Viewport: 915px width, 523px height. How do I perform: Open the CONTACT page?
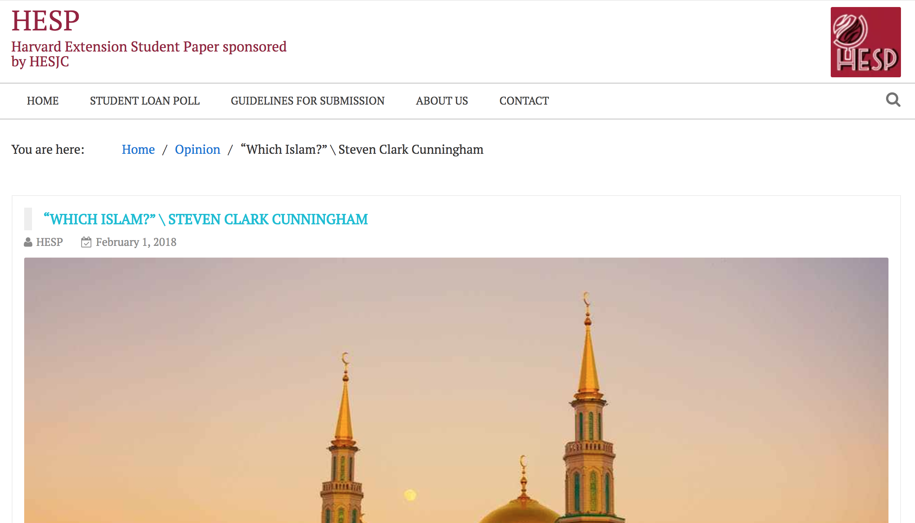tap(524, 101)
